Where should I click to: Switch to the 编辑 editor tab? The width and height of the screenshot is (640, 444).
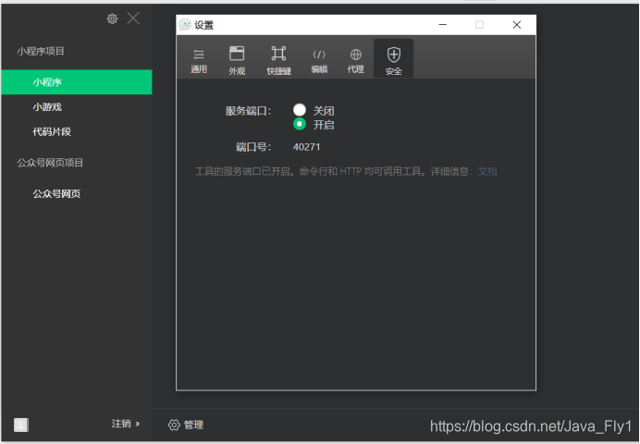pyautogui.click(x=319, y=60)
